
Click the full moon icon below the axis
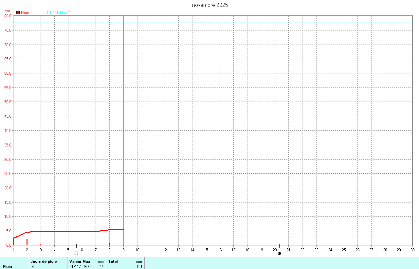point(77,253)
